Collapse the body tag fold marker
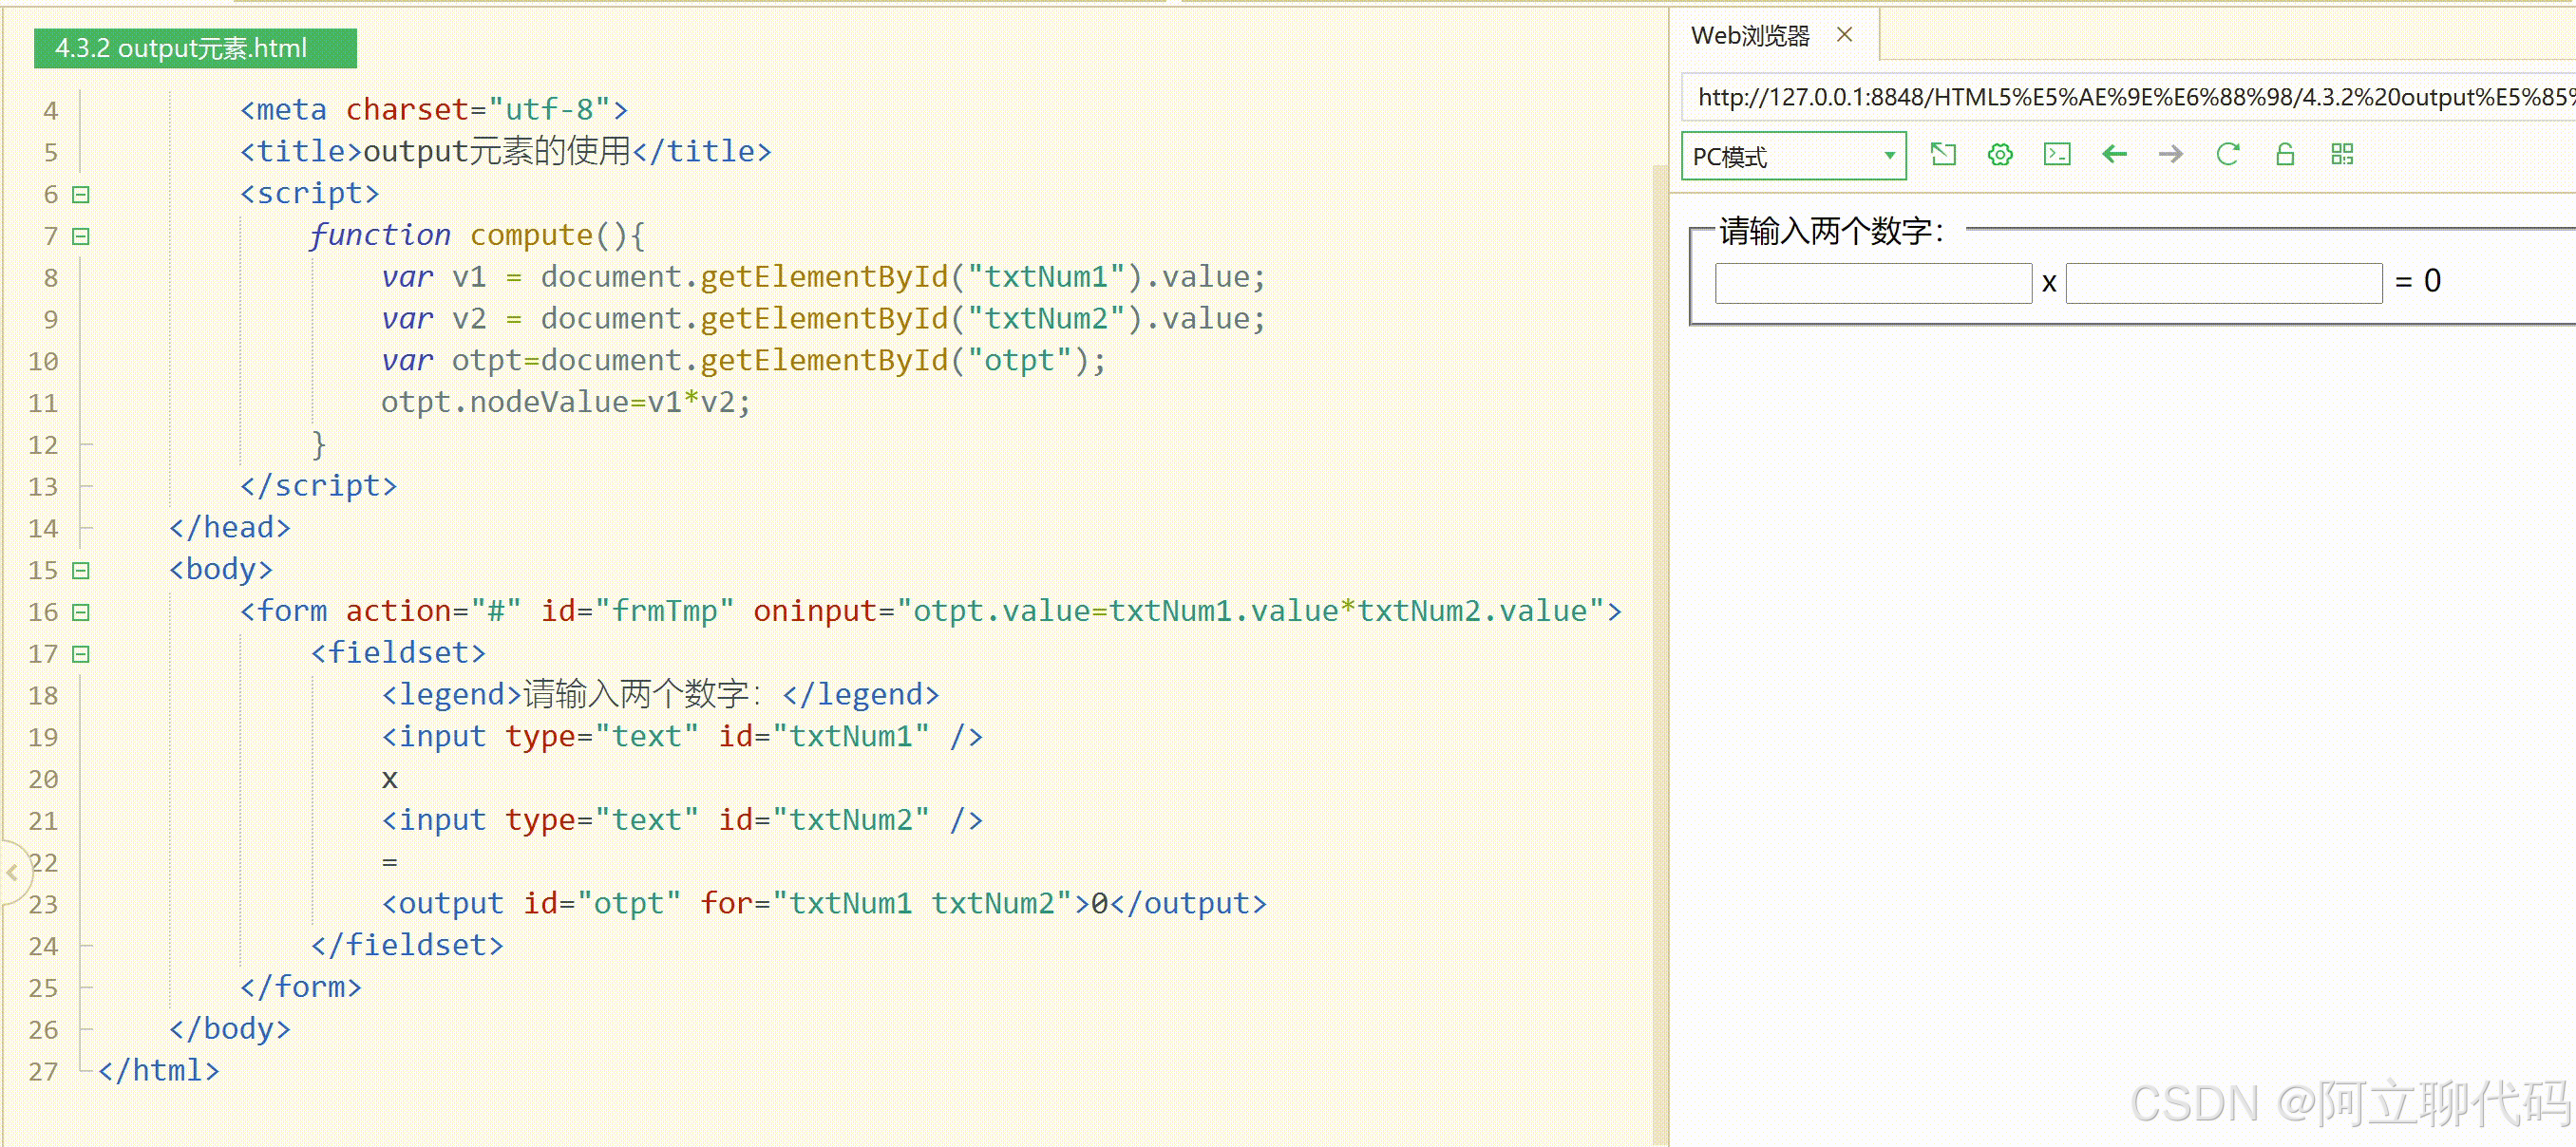2576x1147 pixels. [x=81, y=570]
